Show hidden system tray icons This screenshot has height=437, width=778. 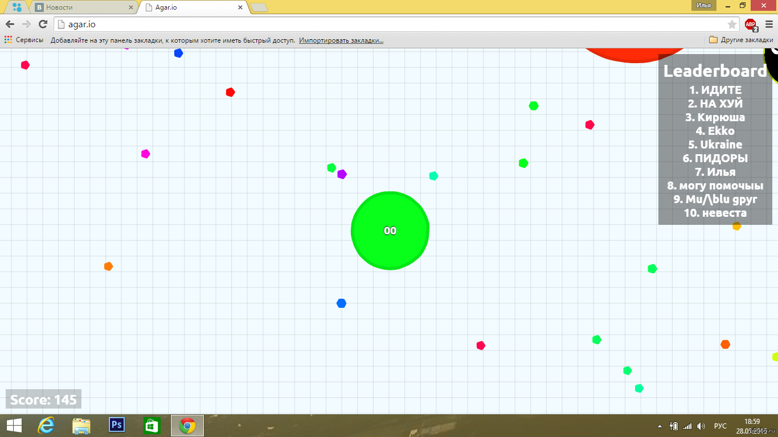tap(660, 426)
